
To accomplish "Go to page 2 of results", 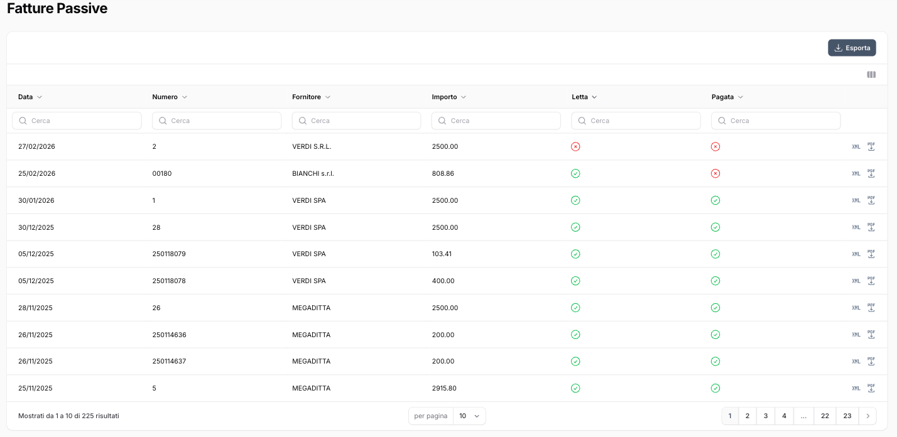I will pos(747,416).
